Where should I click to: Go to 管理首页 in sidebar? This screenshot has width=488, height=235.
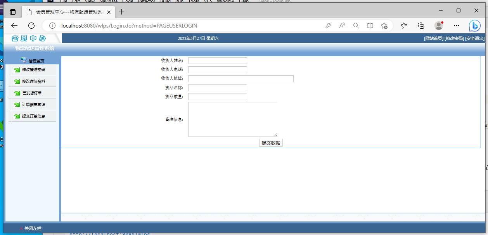[36, 61]
